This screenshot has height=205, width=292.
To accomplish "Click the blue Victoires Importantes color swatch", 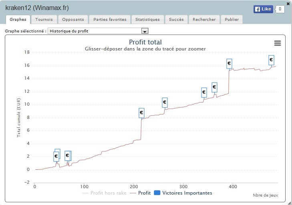I will 157,193.
